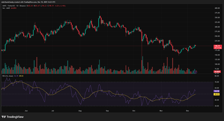Screen dimensions: 224x121
Task: Click the nderitumichaelg username in header
Action: point(7,2)
